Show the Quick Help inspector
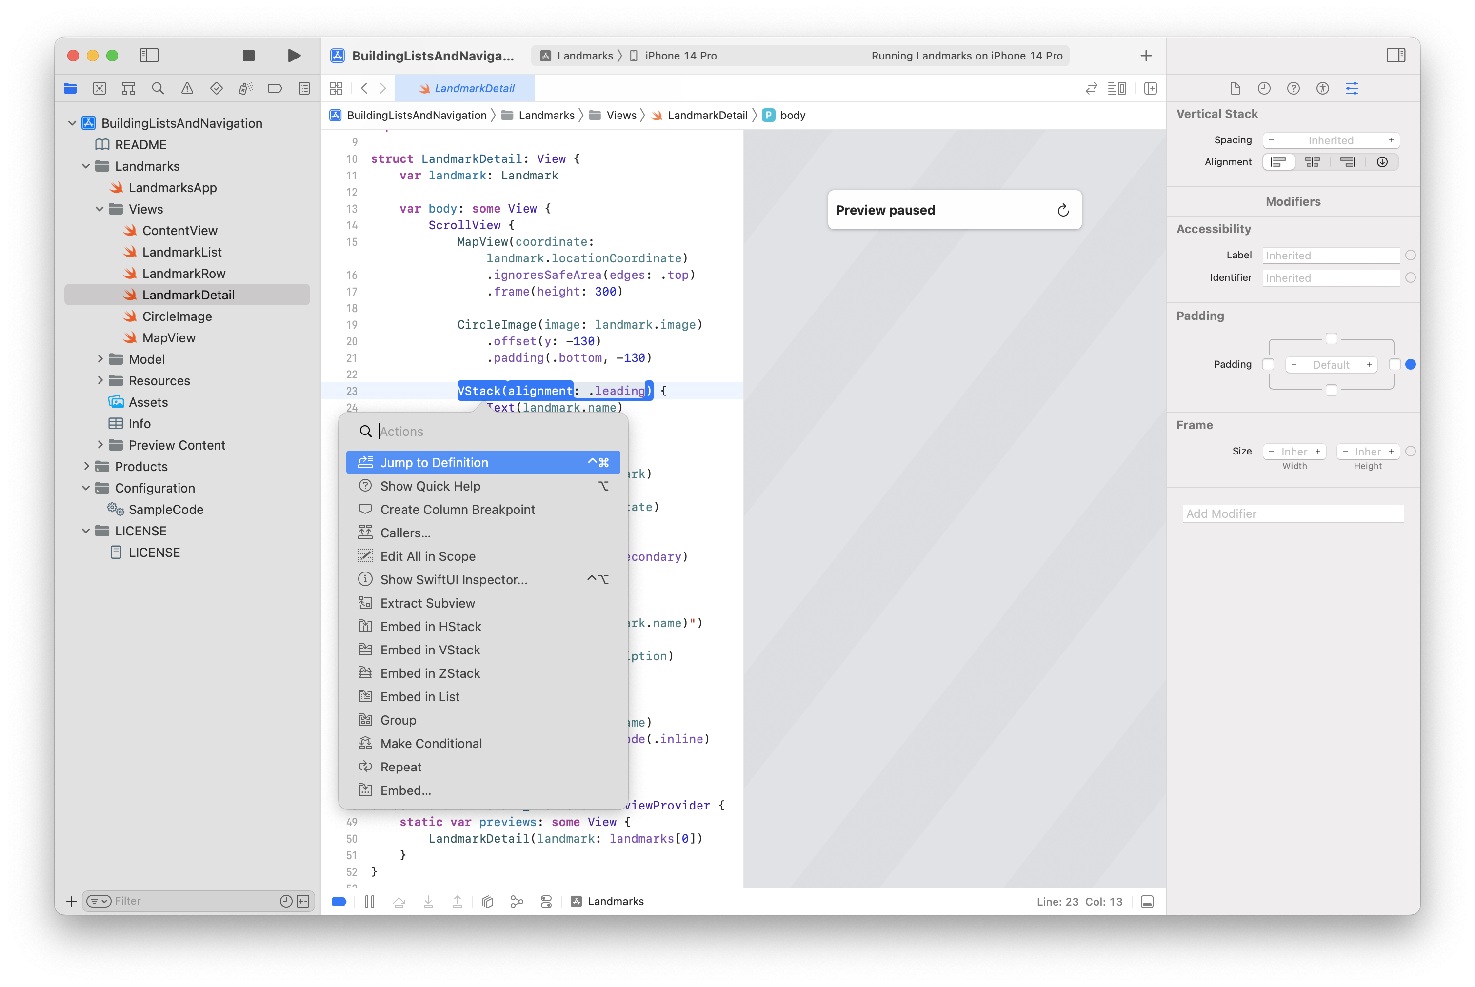The width and height of the screenshot is (1475, 987). click(1293, 88)
